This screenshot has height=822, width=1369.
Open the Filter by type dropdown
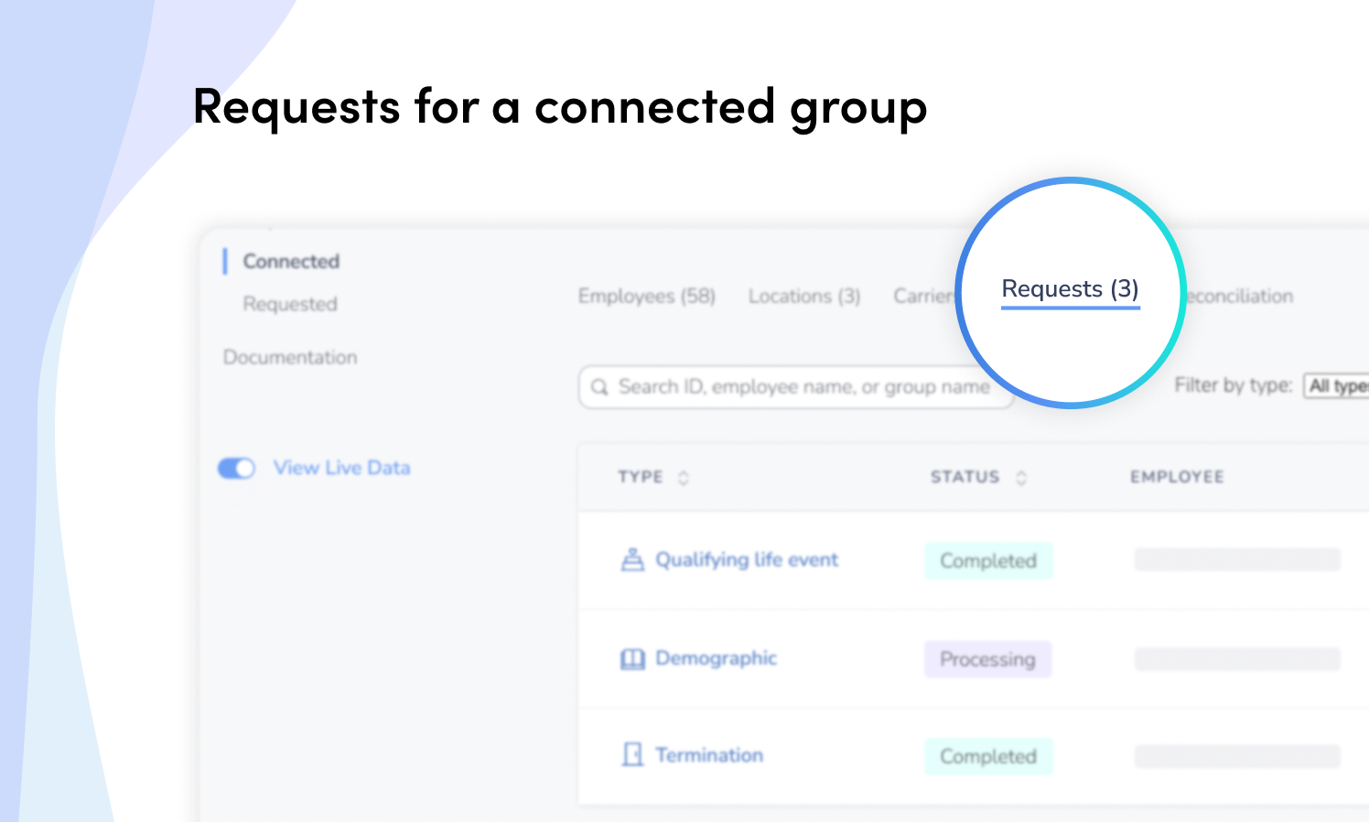click(x=1337, y=386)
